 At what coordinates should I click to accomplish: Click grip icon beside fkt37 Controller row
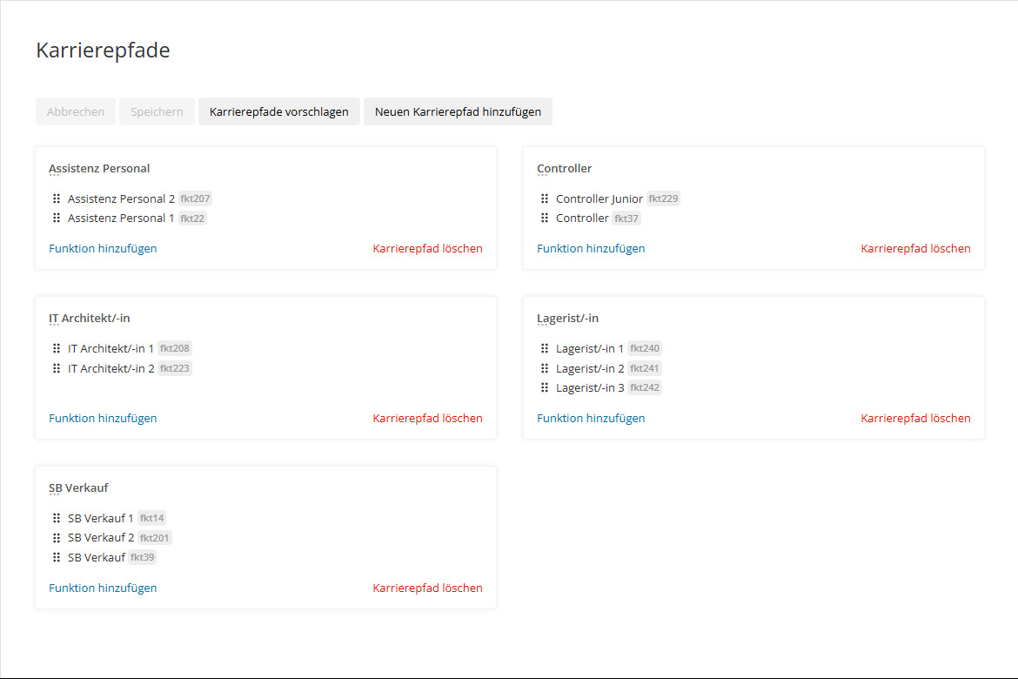pos(545,218)
